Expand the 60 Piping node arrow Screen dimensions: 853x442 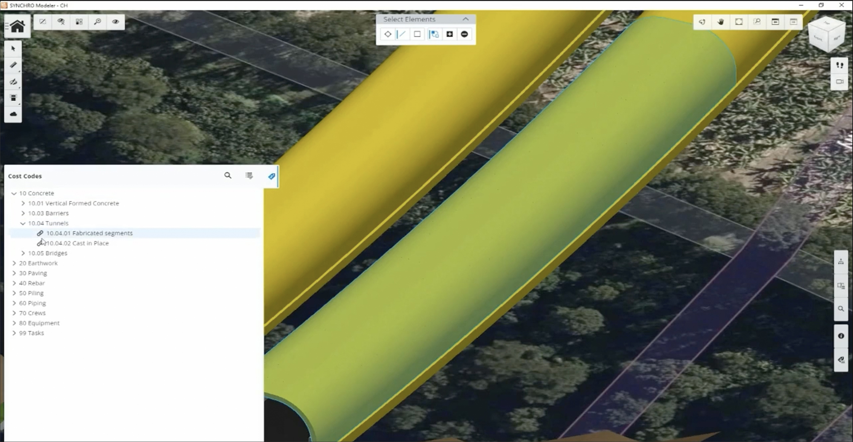point(14,303)
